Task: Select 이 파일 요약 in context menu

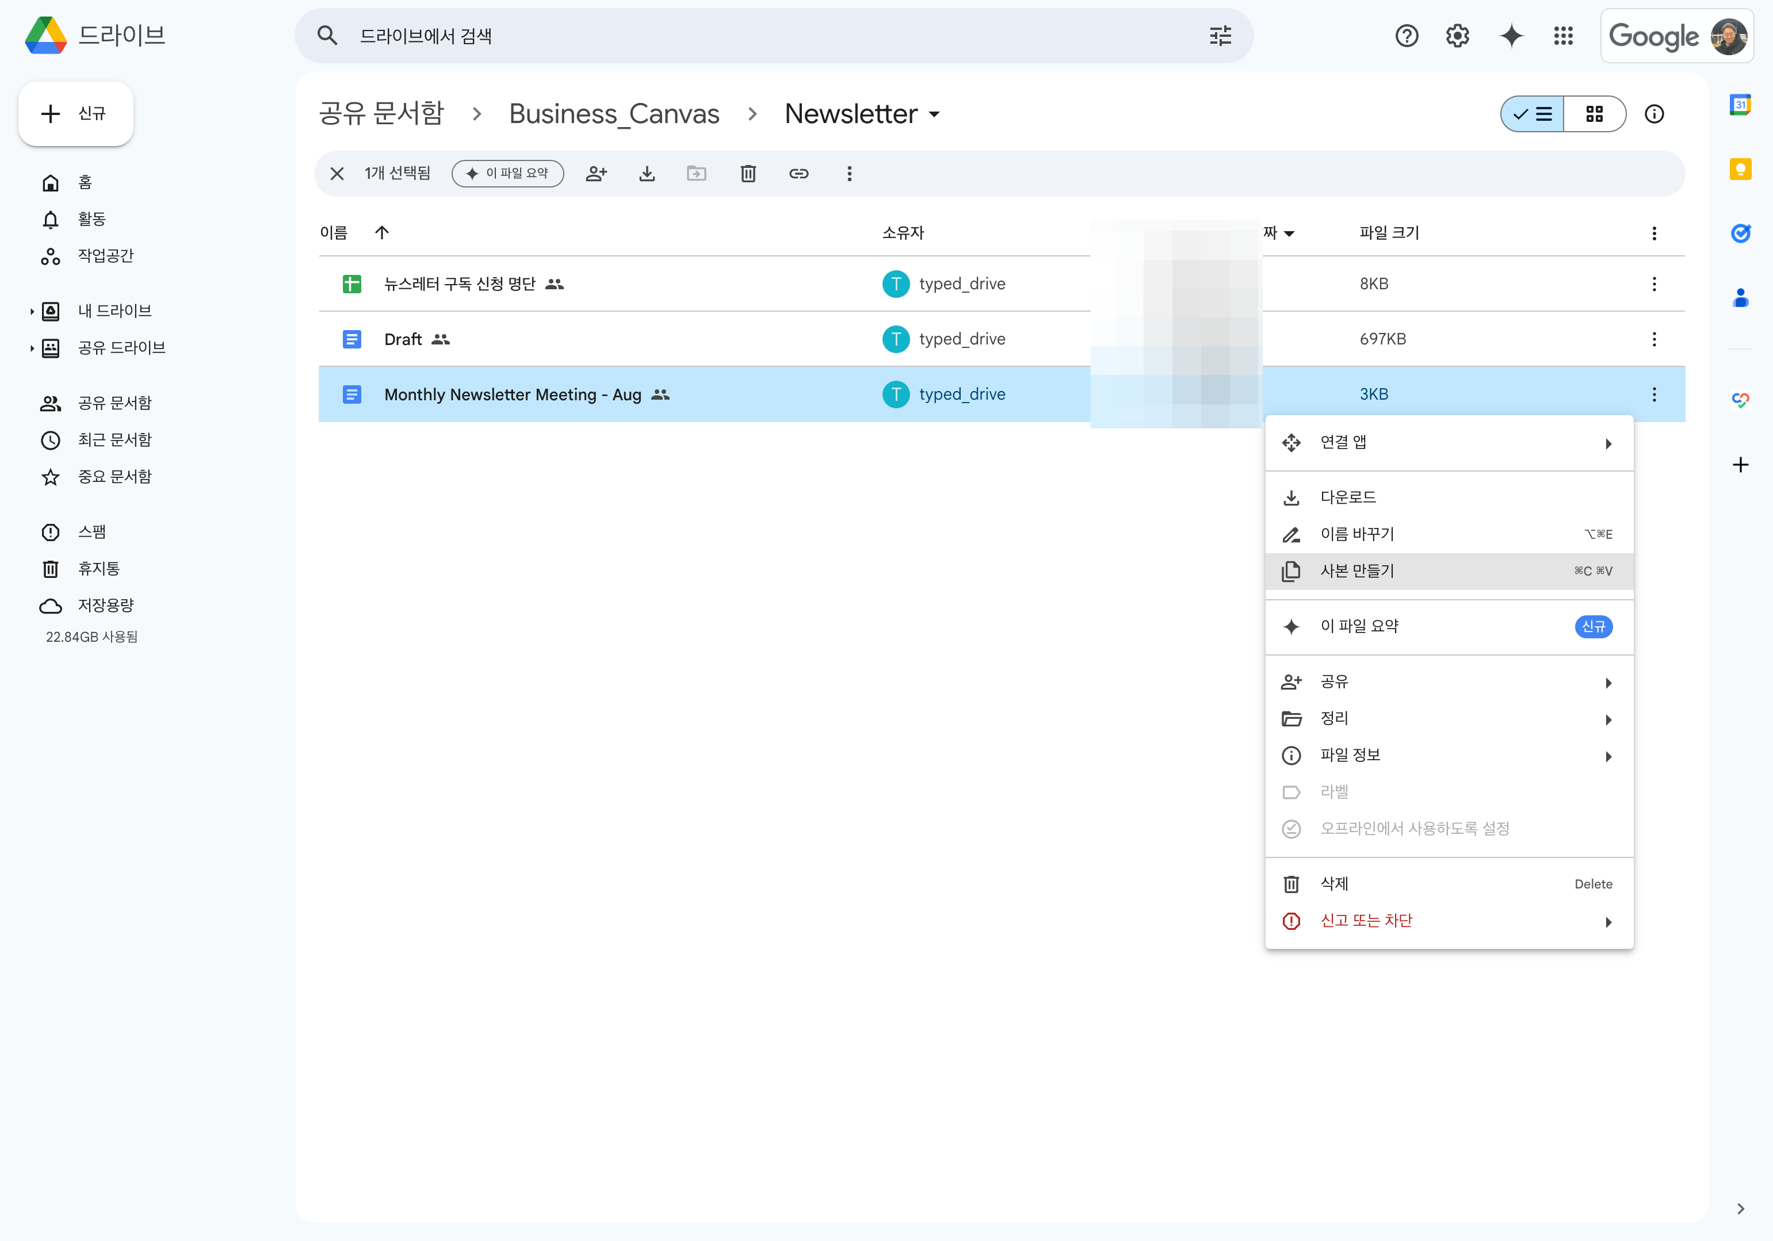Action: pyautogui.click(x=1449, y=627)
